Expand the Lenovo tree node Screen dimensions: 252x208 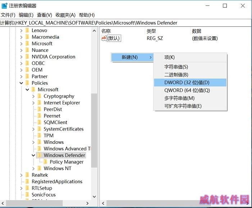tap(21, 30)
